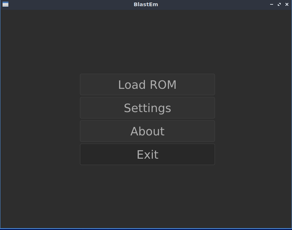Click the darker highlighted Exit button

(x=147, y=154)
